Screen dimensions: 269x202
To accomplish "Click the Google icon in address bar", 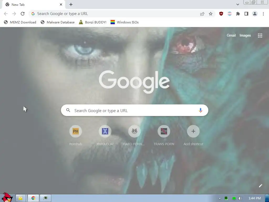I will click(33, 14).
